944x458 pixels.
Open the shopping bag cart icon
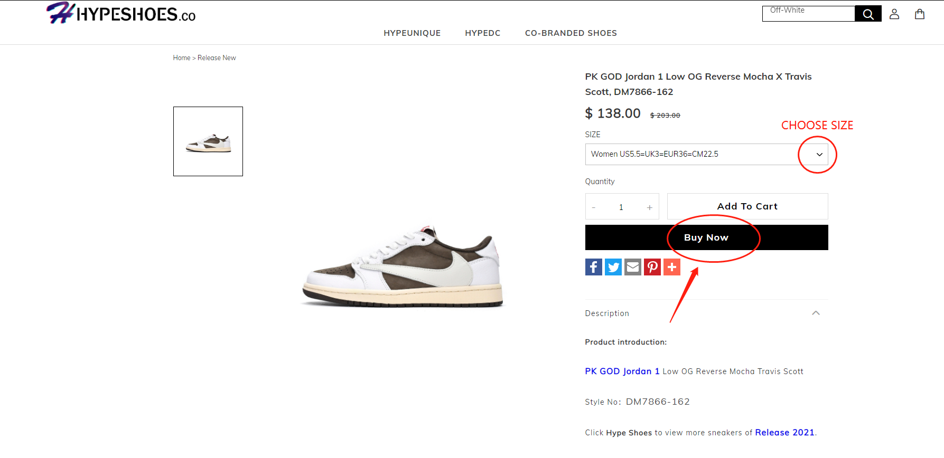click(x=920, y=14)
